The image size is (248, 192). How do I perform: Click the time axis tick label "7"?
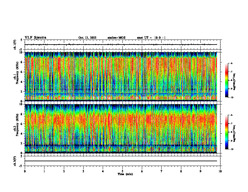(162, 171)
